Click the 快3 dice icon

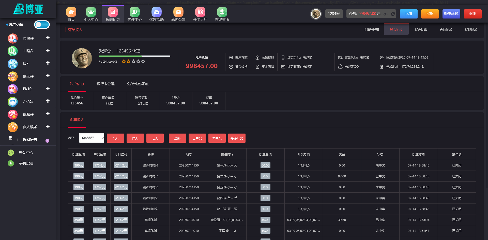click(x=13, y=64)
